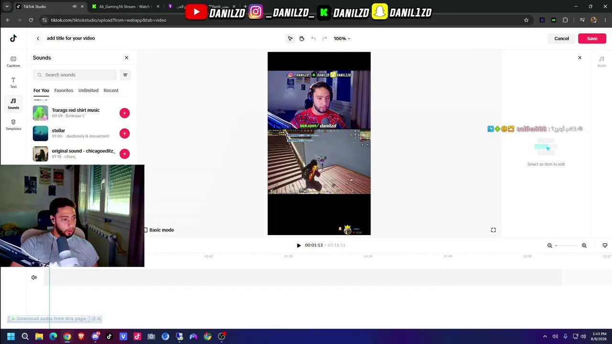Image resolution: width=612 pixels, height=344 pixels.
Task: Click the video preview canvas
Action: 319,143
